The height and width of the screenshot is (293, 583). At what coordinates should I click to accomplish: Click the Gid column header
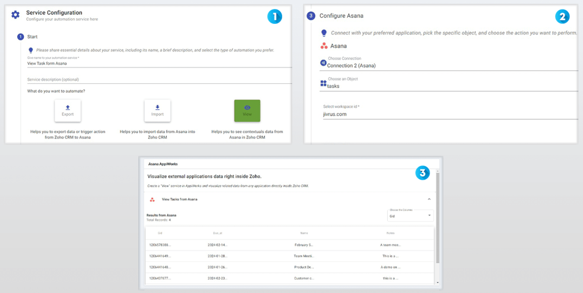[x=160, y=233]
